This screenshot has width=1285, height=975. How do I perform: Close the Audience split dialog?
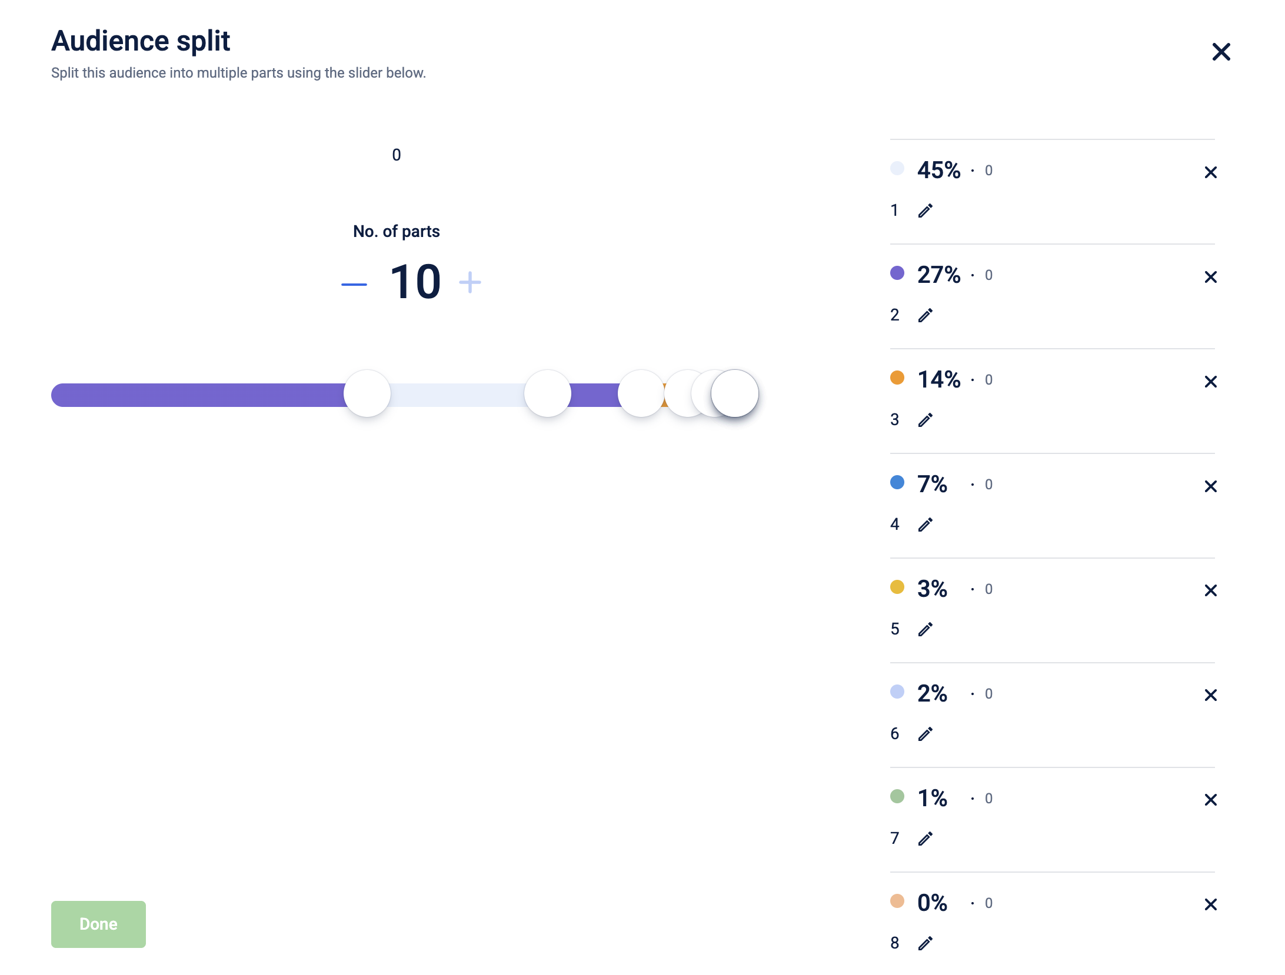tap(1221, 52)
